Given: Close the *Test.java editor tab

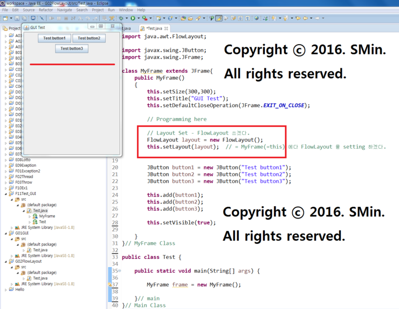Looking at the screenshot, I should 166,29.
